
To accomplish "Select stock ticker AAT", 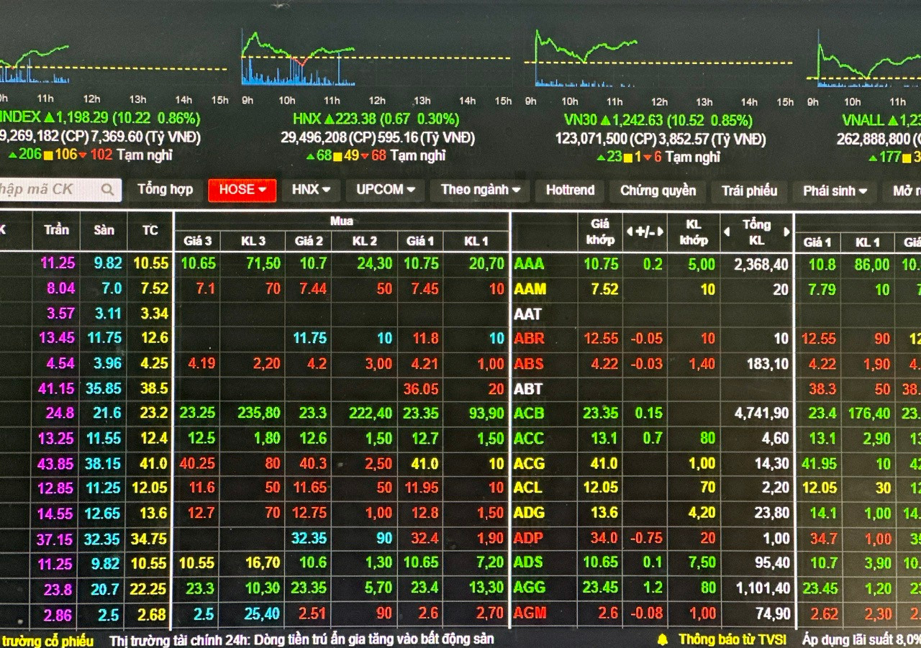I will tap(527, 314).
